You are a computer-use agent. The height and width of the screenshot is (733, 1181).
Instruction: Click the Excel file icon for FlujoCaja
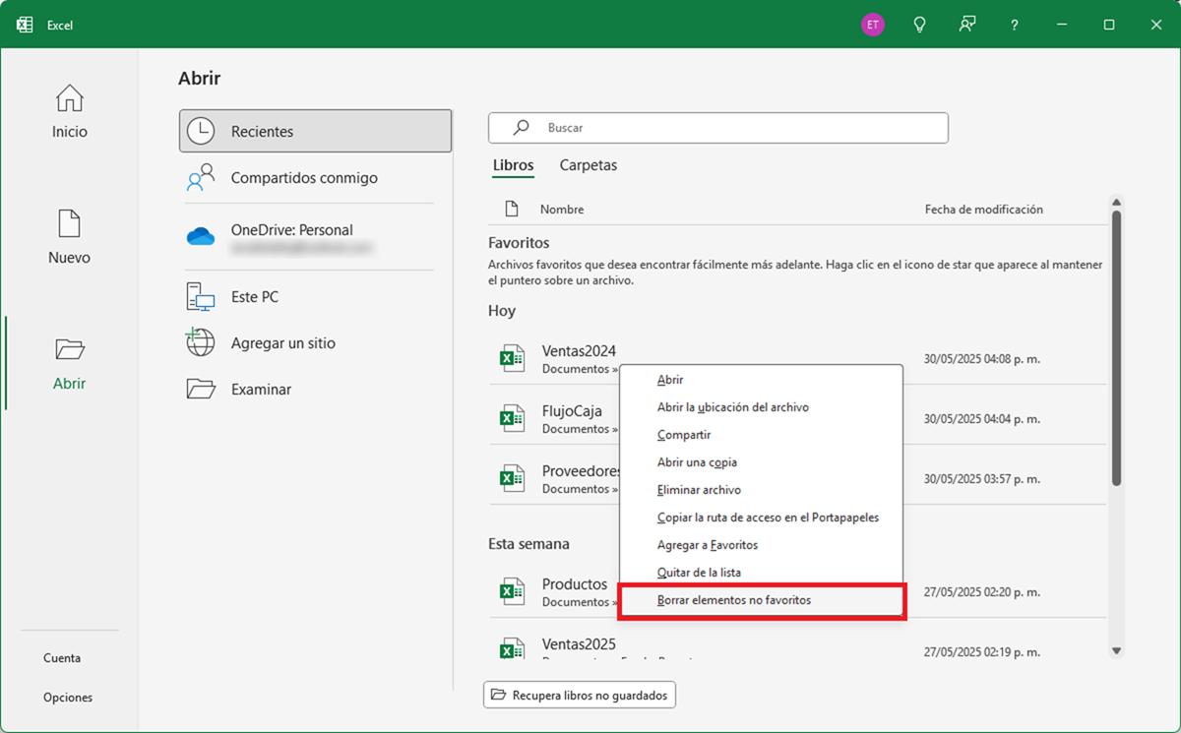(x=511, y=419)
